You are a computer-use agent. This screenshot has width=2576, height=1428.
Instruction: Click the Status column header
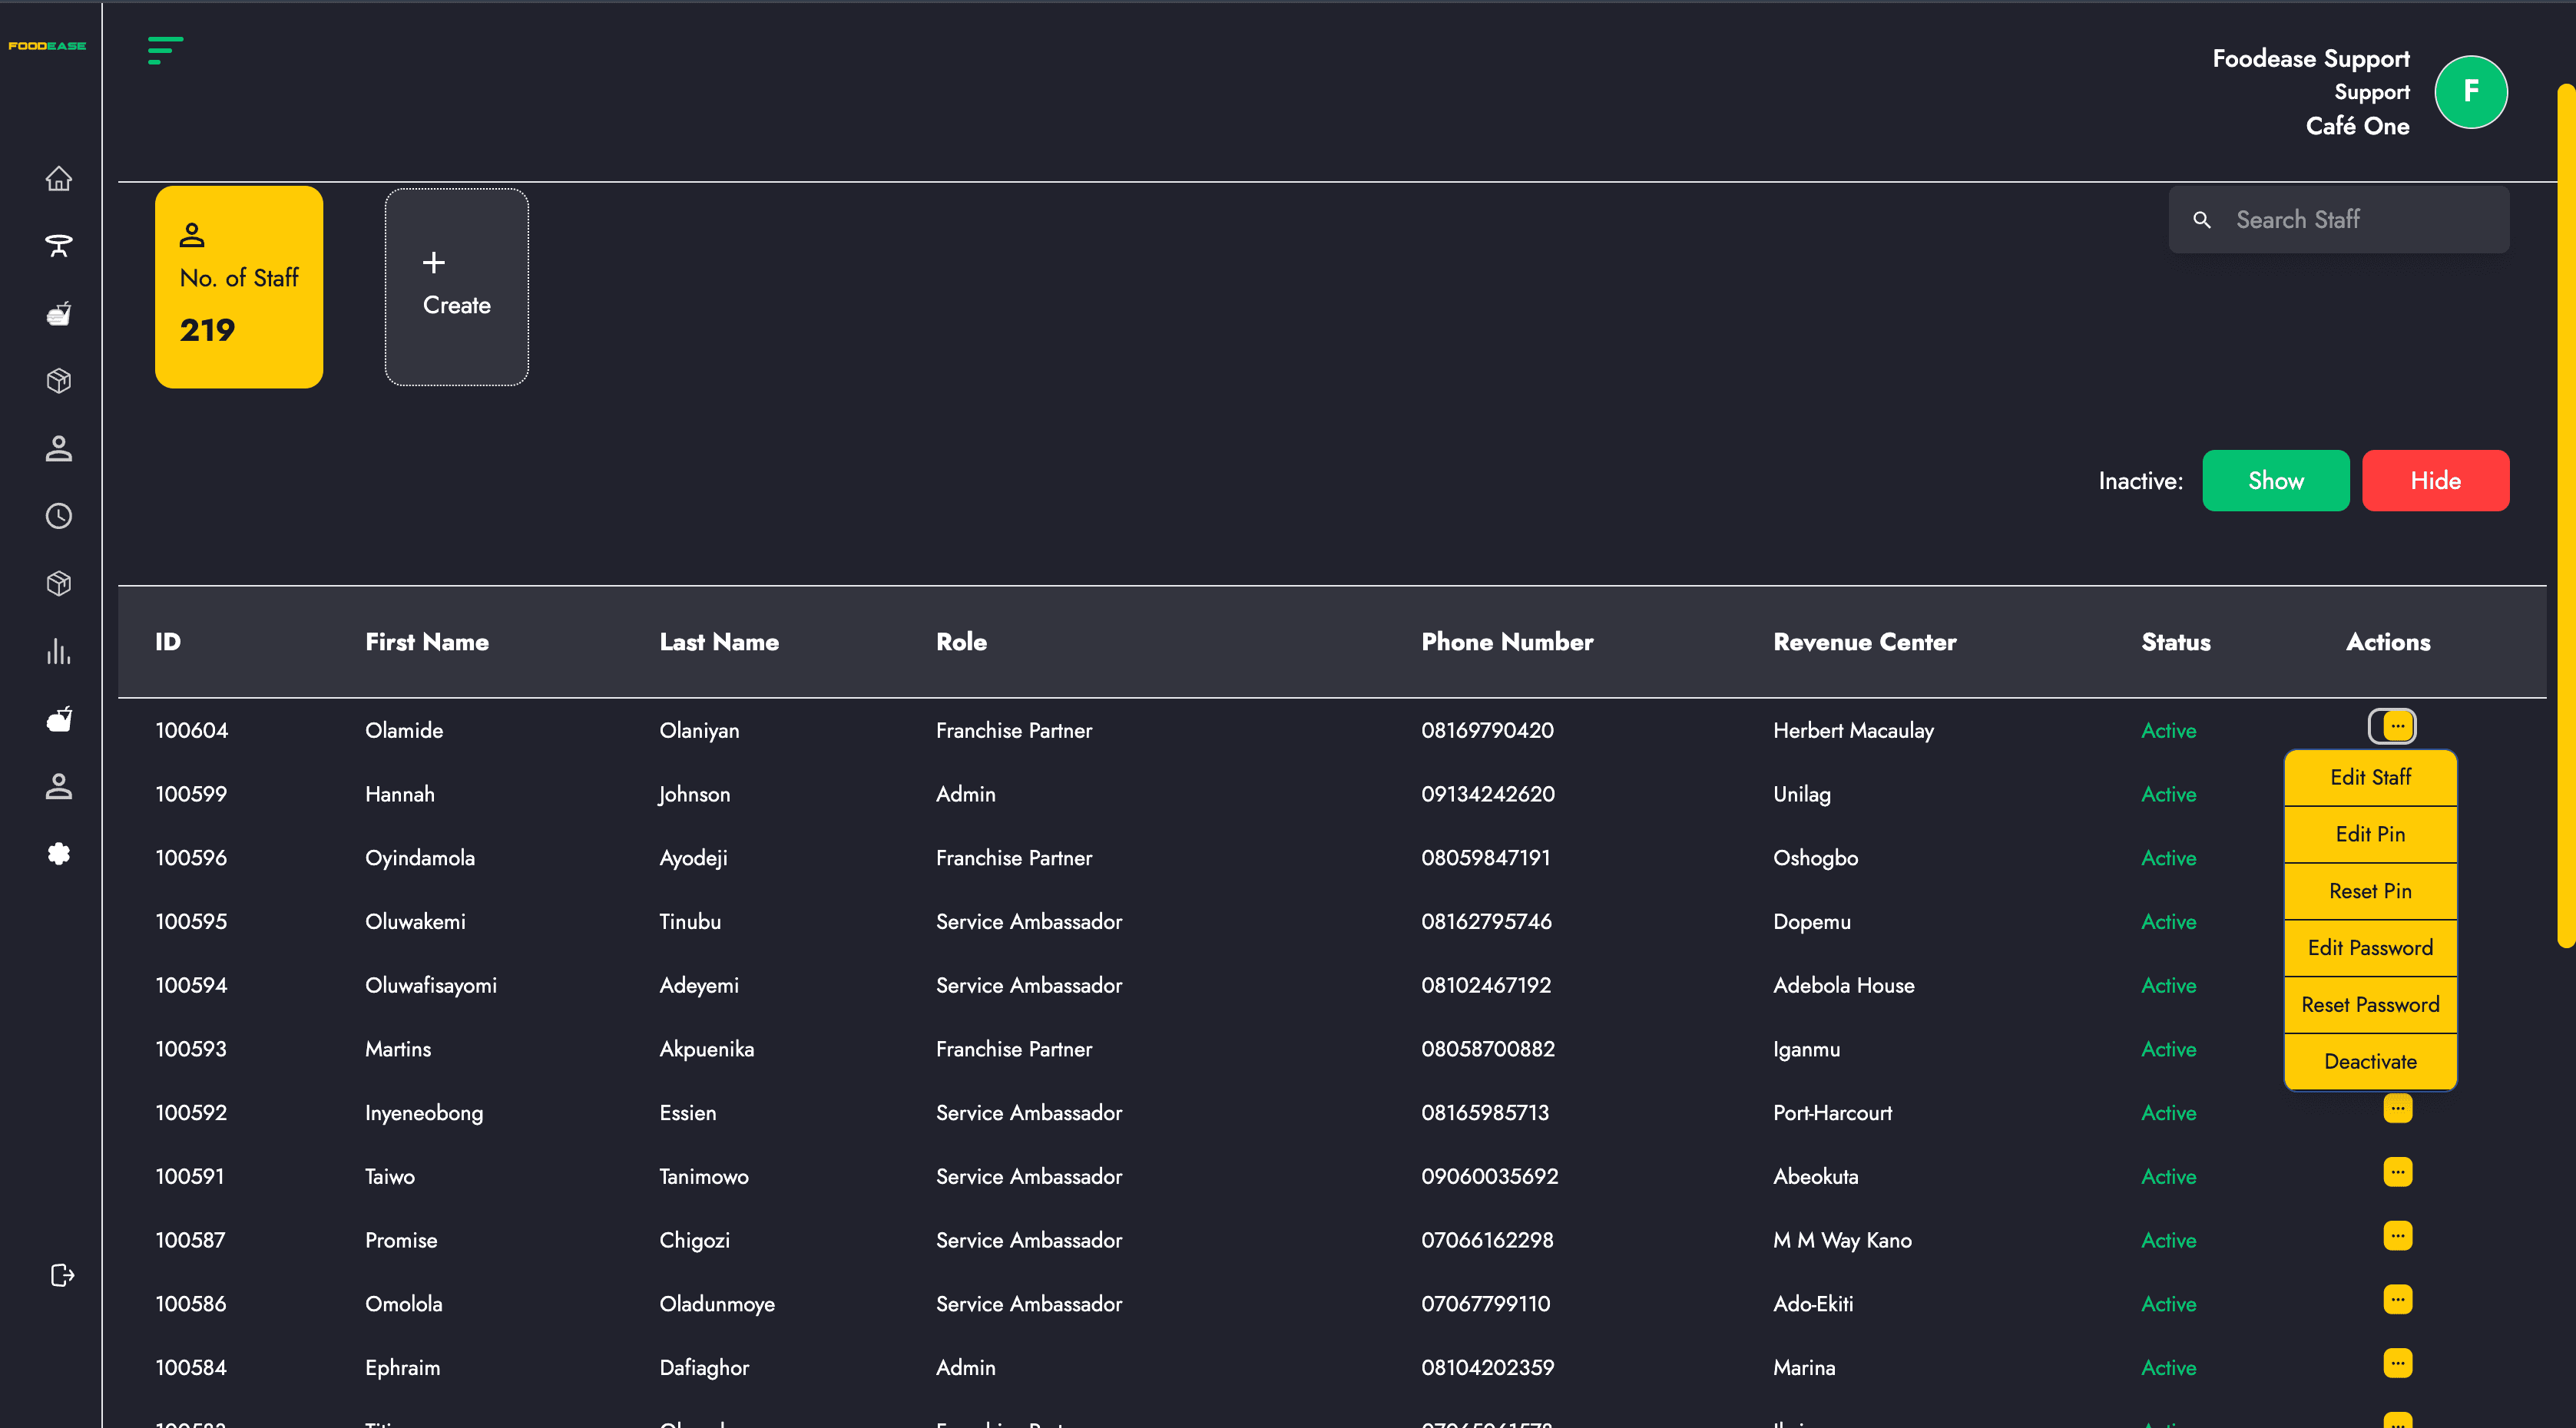(x=2176, y=643)
